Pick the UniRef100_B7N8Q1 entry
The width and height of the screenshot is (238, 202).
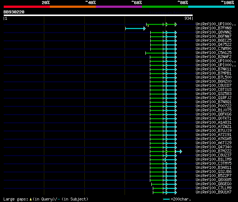point(213,102)
